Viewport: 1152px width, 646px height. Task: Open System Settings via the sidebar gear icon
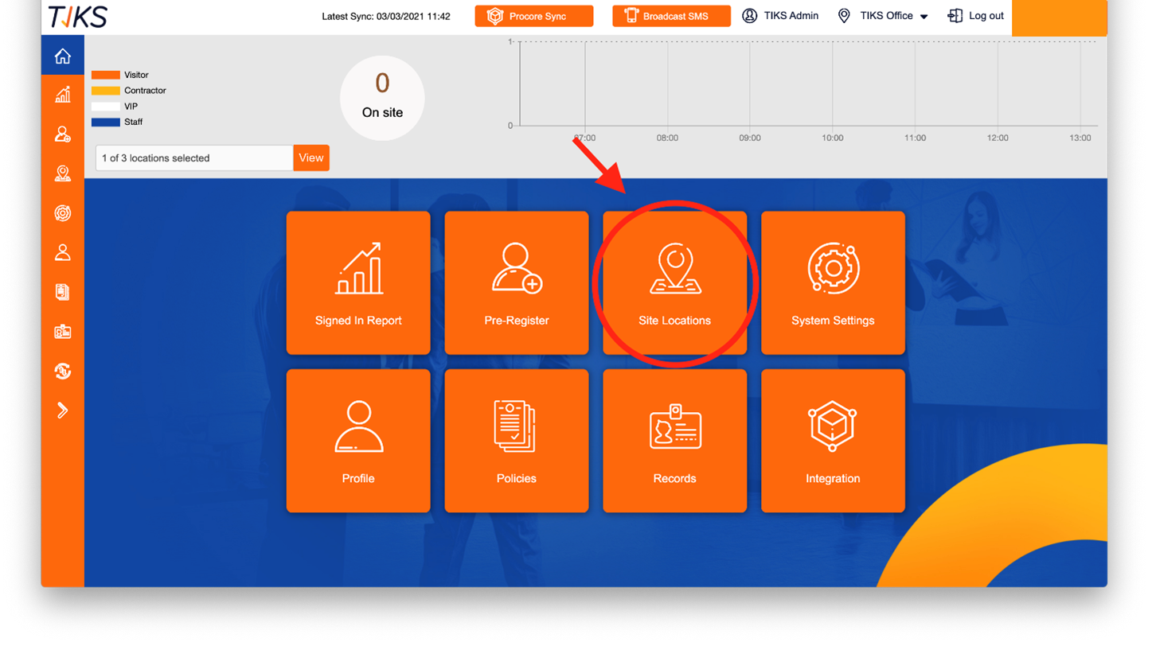tap(62, 213)
